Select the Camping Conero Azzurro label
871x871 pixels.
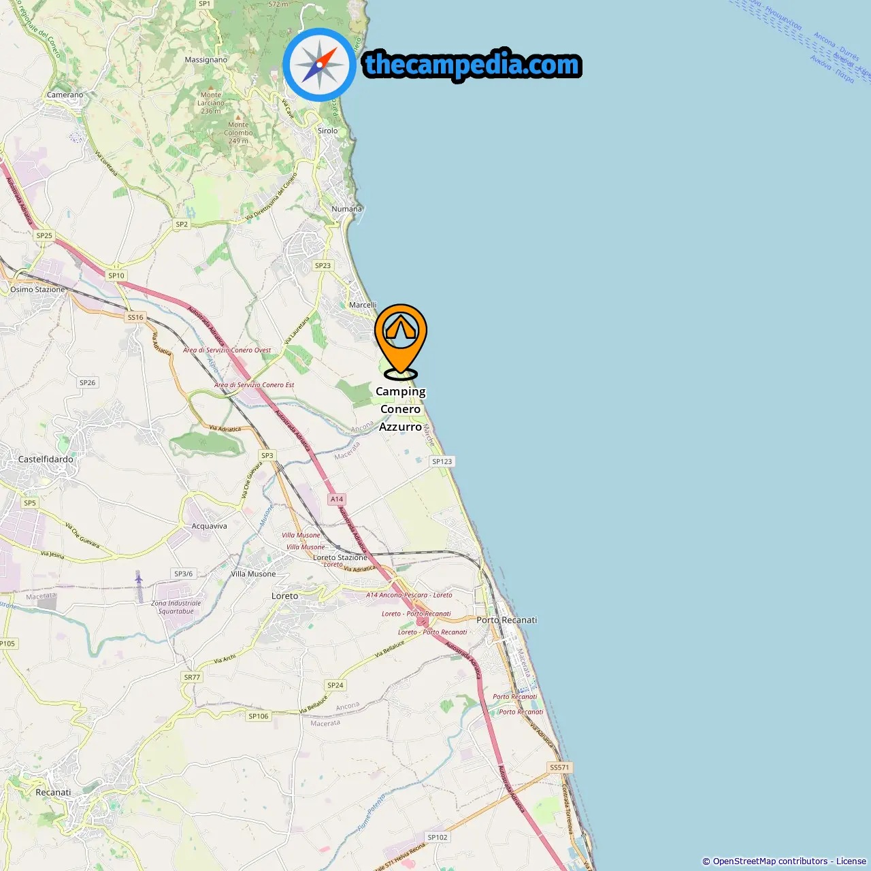[x=401, y=409]
